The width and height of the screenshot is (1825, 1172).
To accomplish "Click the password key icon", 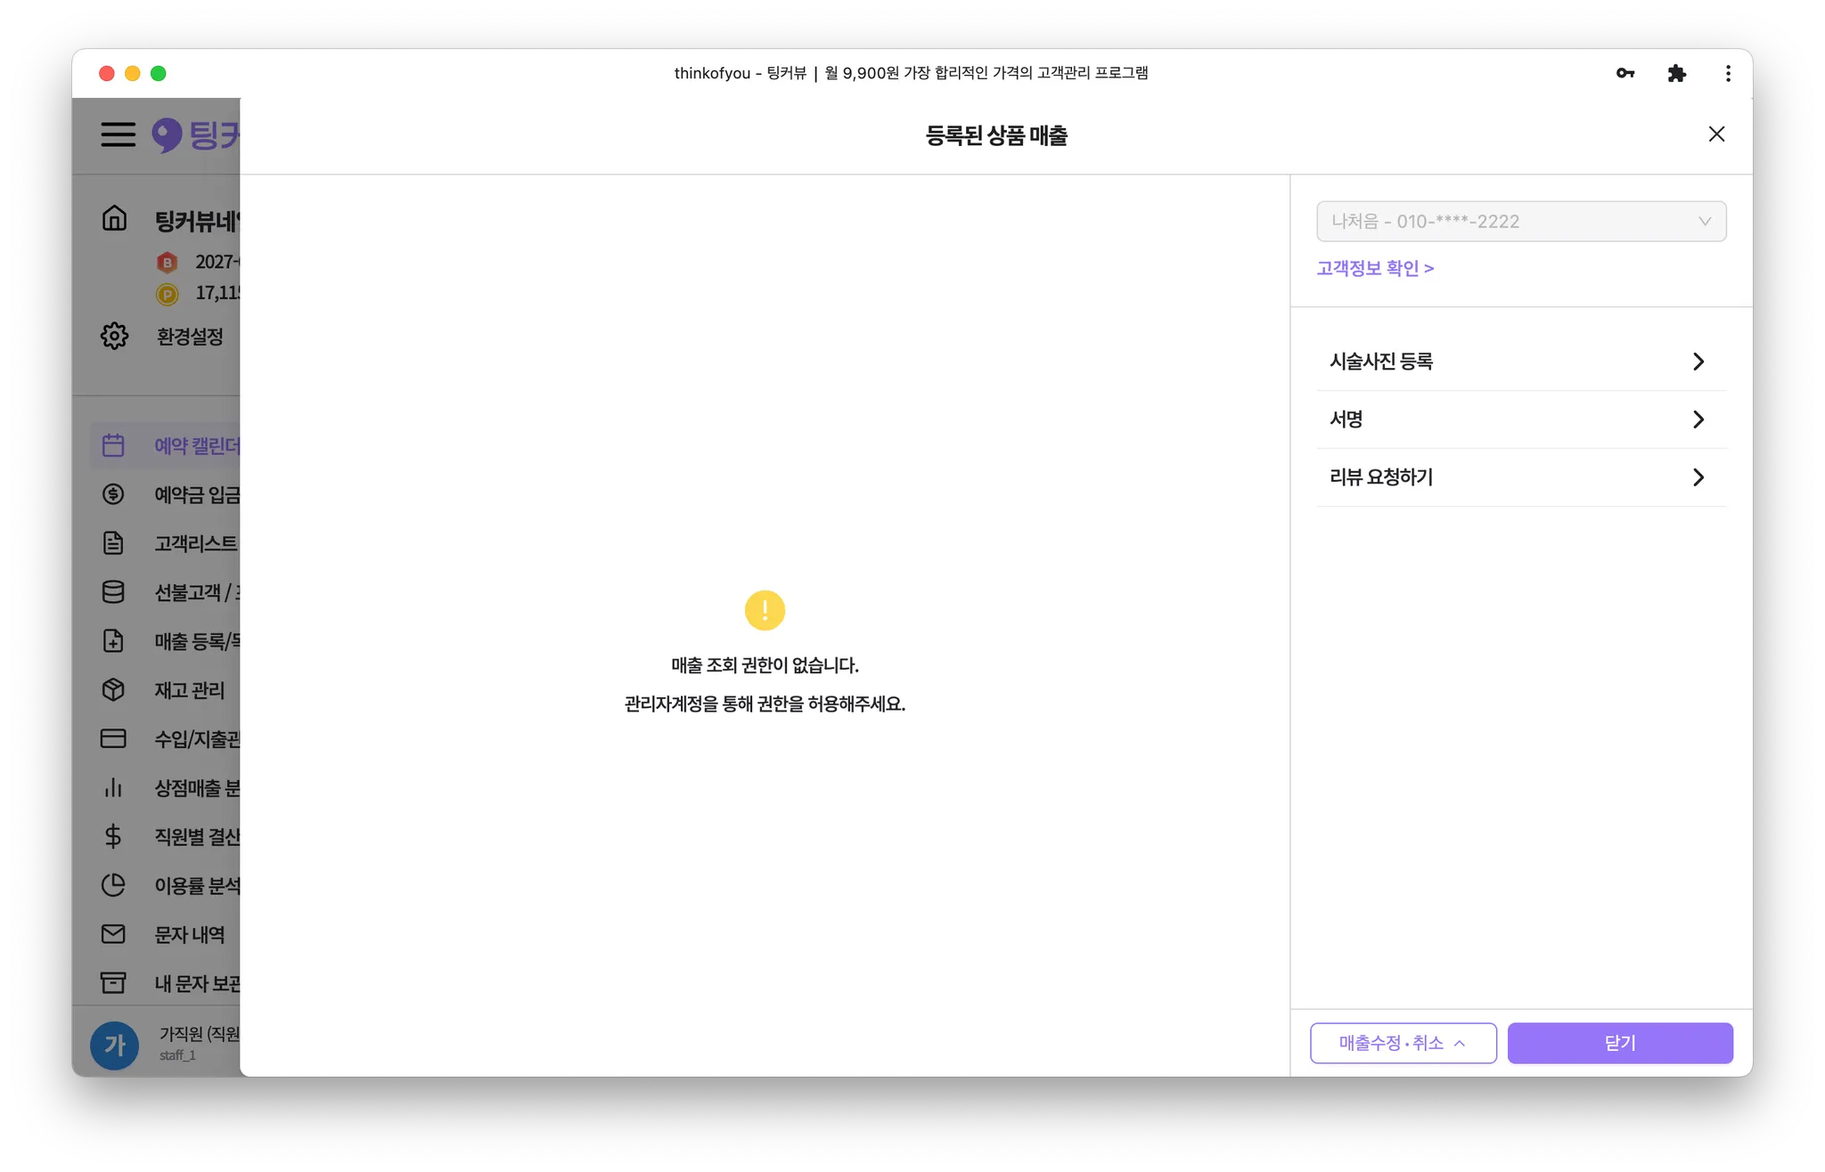I will coord(1624,73).
